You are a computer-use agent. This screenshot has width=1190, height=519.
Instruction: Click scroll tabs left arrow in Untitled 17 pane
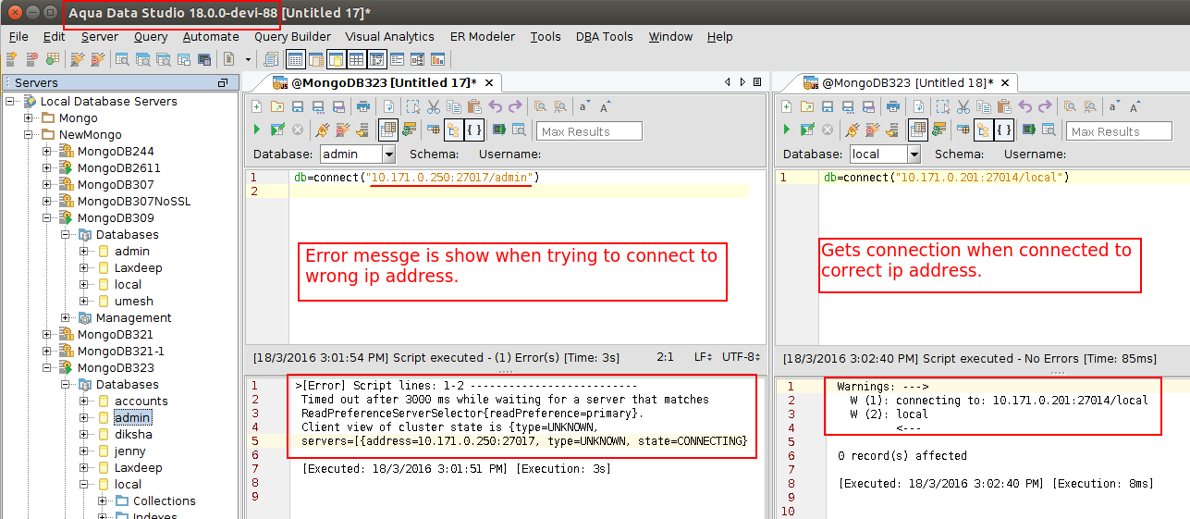click(729, 82)
